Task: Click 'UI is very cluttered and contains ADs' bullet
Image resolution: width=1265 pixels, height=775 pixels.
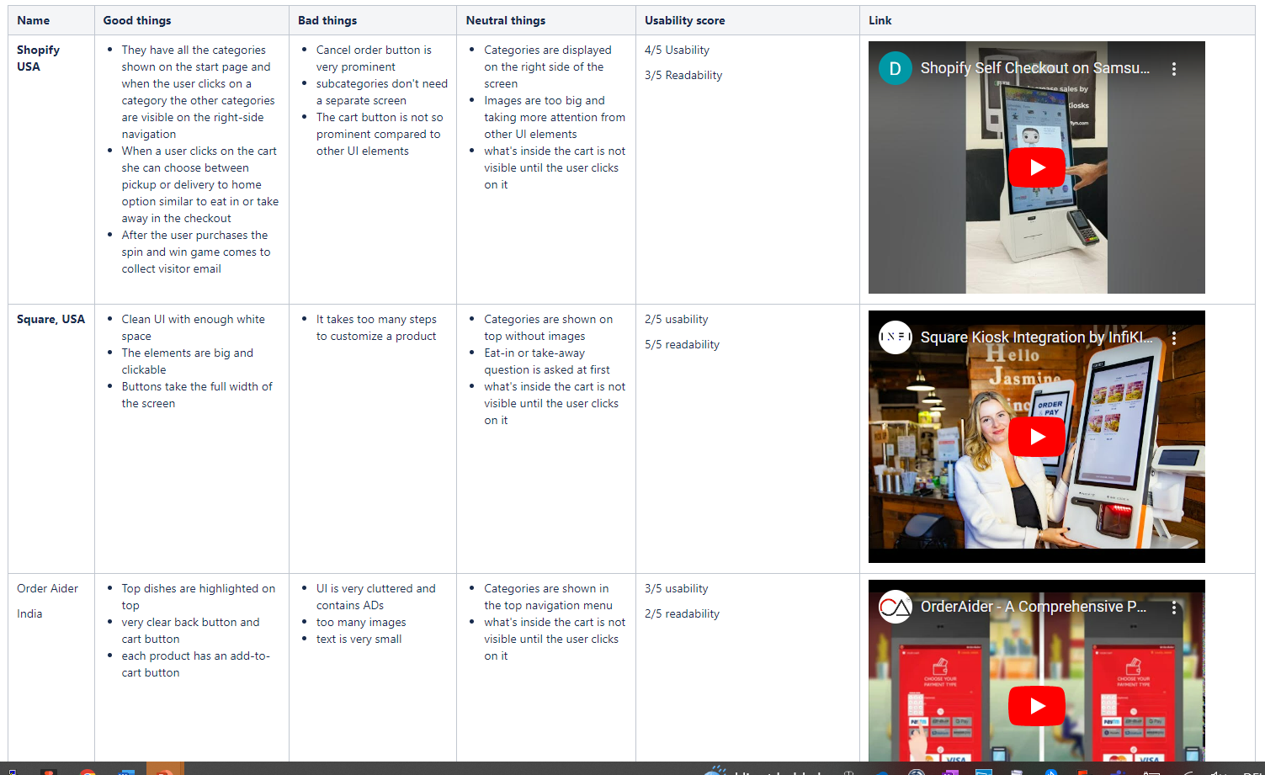Action: click(x=376, y=597)
